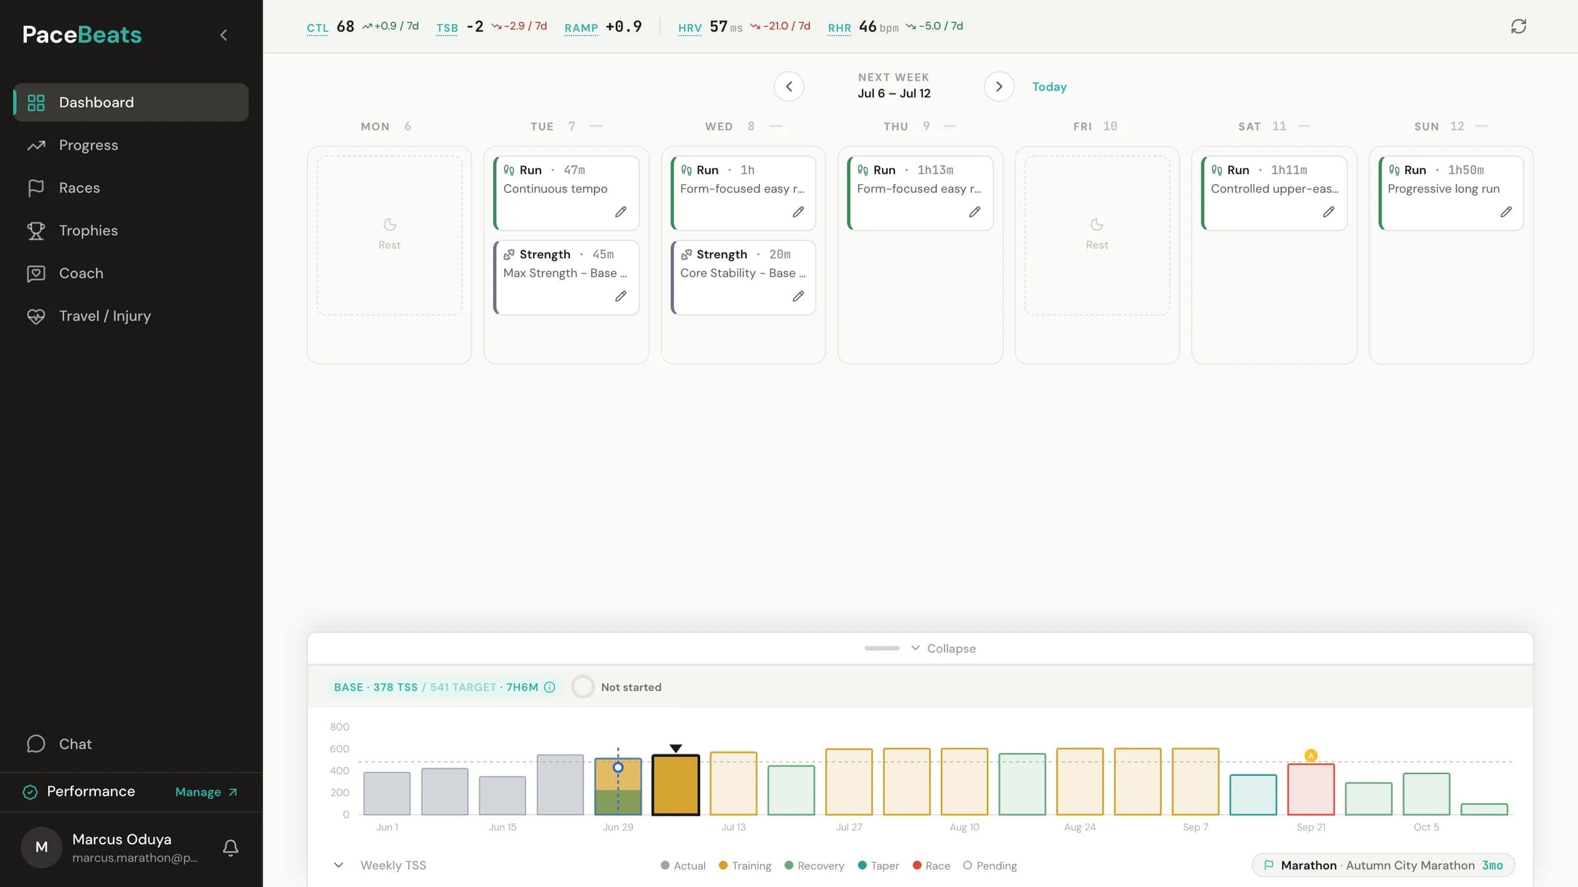This screenshot has height=887, width=1578.
Task: Open Sunday 12 day header
Action: tap(1451, 126)
